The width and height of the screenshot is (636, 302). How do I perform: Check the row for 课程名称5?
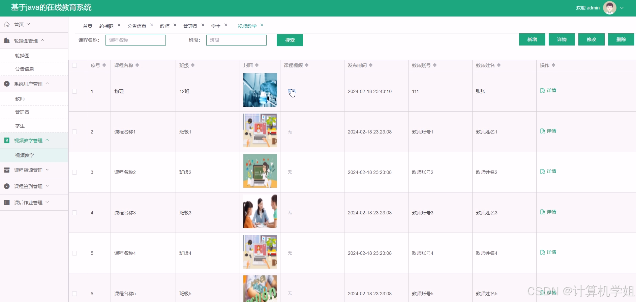click(x=74, y=294)
